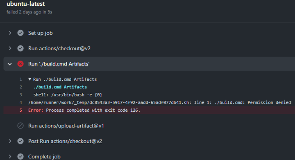Image resolution: width=295 pixels, height=160 pixels.
Task: Click the 'Process completed with exit code 126' error
Action: tap(93, 110)
